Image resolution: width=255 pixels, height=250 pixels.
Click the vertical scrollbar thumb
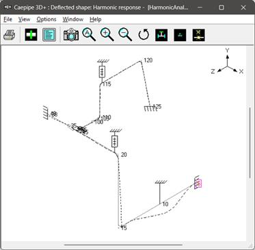tap(250, 142)
